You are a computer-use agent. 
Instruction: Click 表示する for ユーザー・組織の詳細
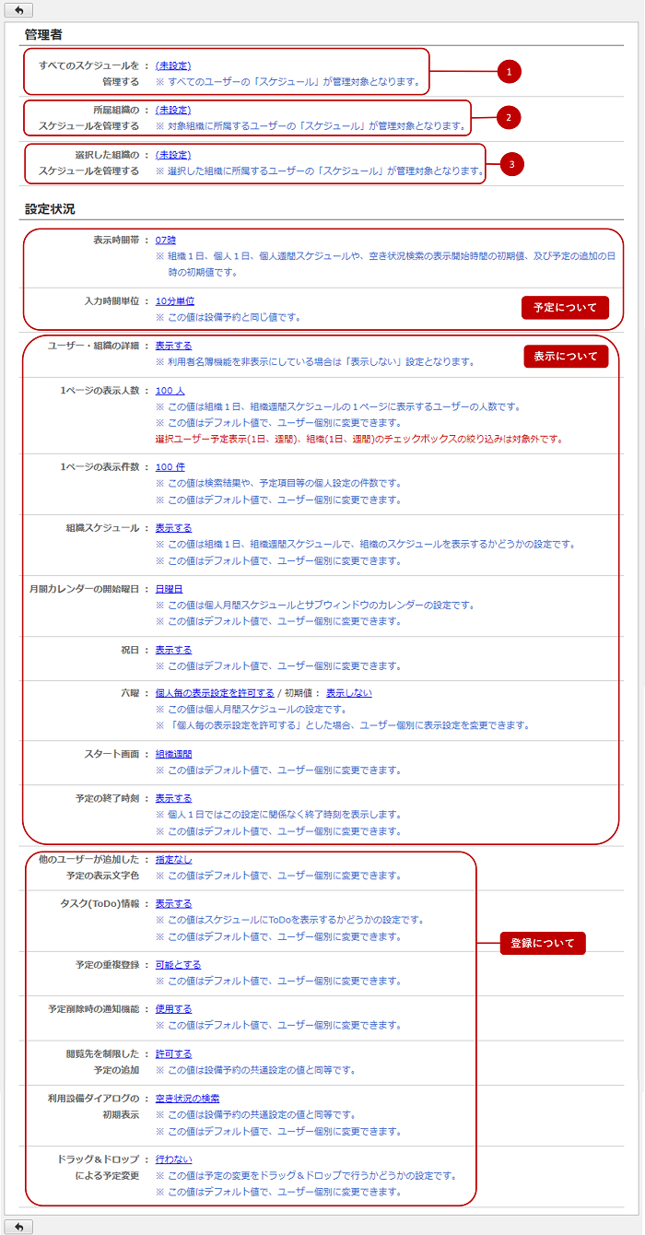tap(173, 346)
